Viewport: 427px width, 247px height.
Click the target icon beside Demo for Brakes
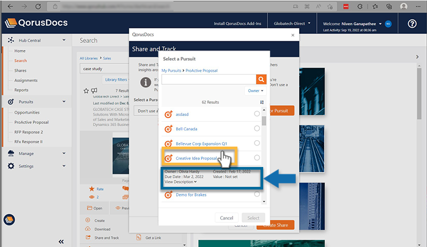[169, 194]
